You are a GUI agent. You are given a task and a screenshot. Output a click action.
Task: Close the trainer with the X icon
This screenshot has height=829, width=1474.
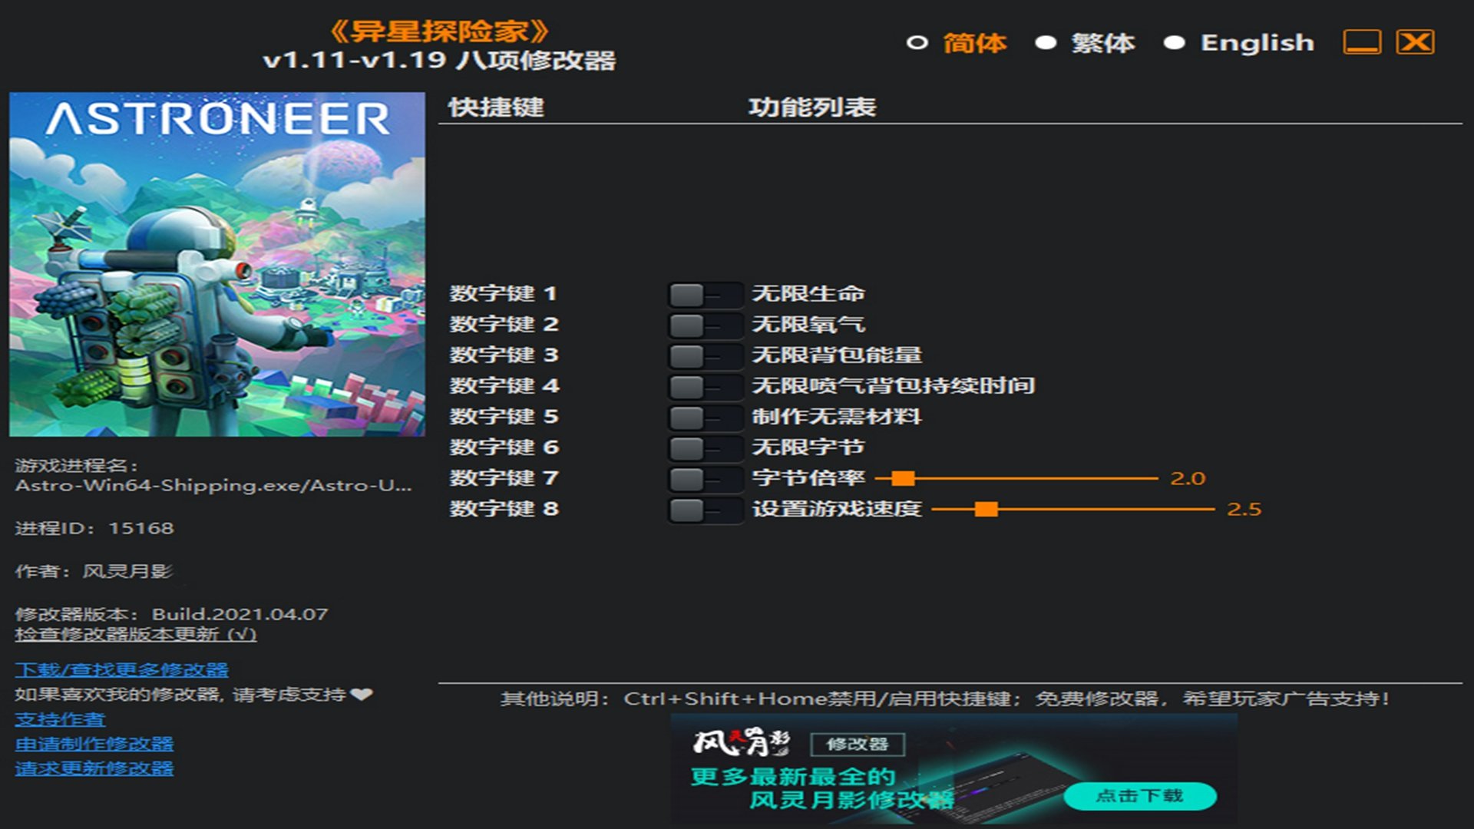click(x=1415, y=42)
